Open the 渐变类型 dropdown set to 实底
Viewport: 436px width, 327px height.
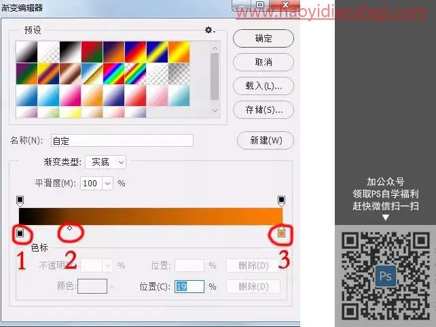click(x=106, y=162)
